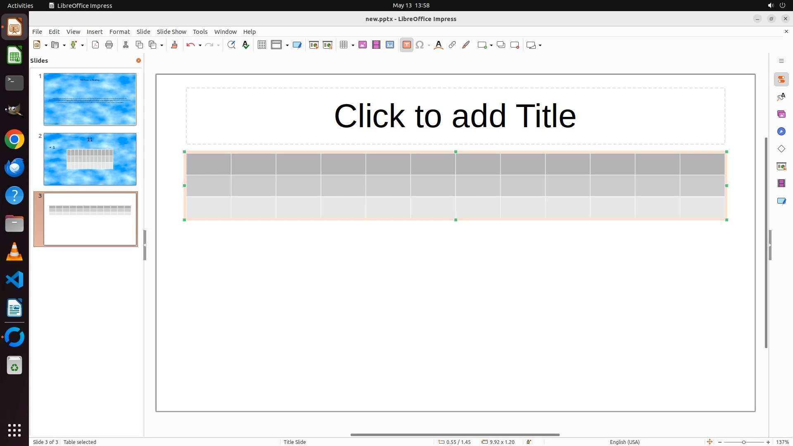
Task: Toggle the Insert Text Box tool
Action: point(406,45)
